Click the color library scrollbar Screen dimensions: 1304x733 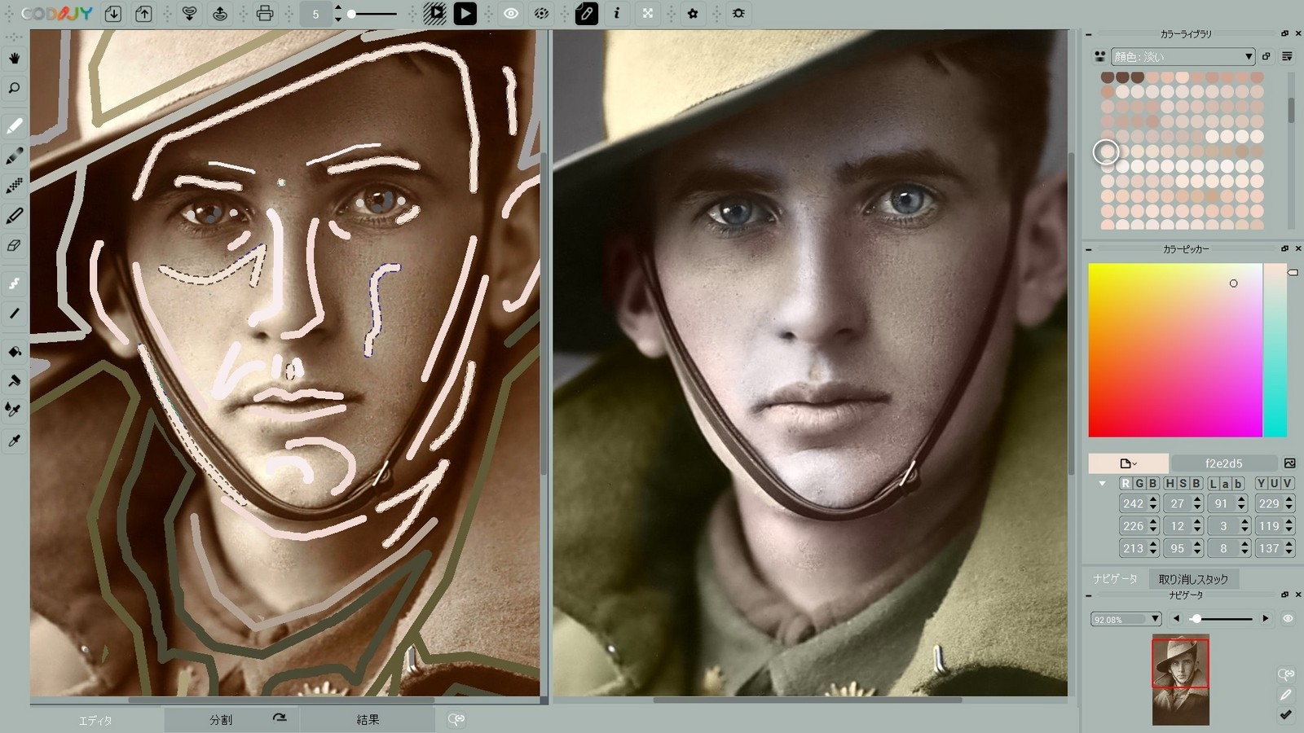point(1291,110)
